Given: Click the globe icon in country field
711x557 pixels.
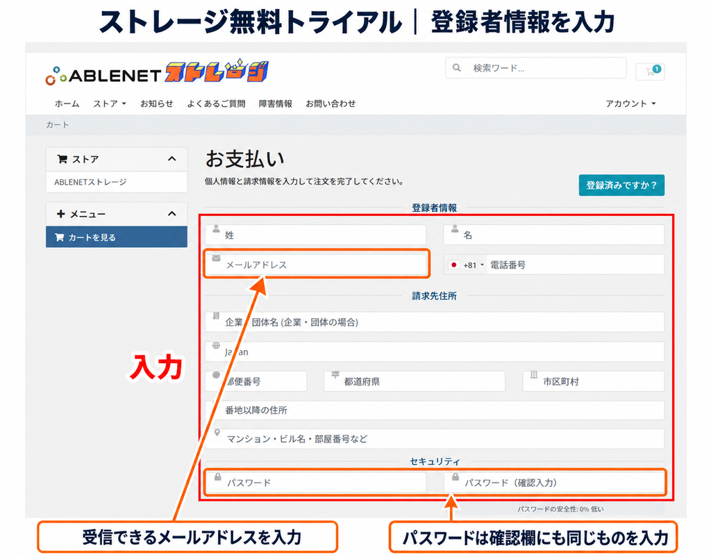Looking at the screenshot, I should (x=217, y=345).
